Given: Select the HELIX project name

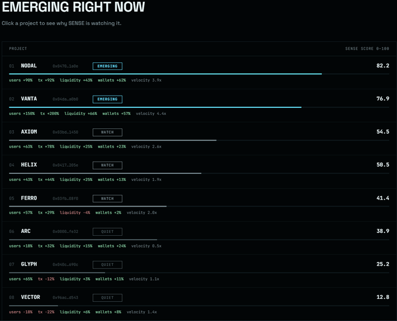Looking at the screenshot, I should click(29, 165).
